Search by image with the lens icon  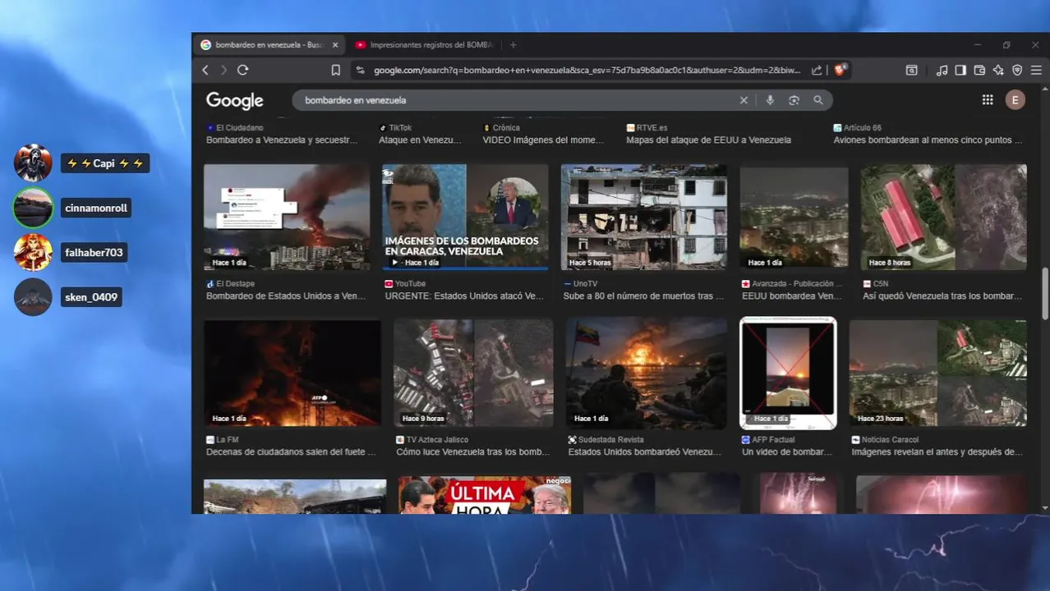(x=794, y=100)
